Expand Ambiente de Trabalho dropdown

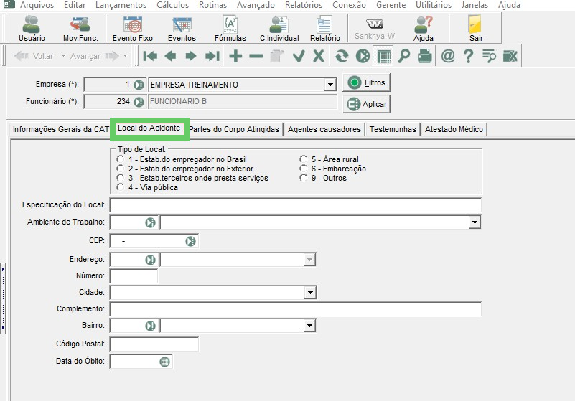(x=475, y=222)
